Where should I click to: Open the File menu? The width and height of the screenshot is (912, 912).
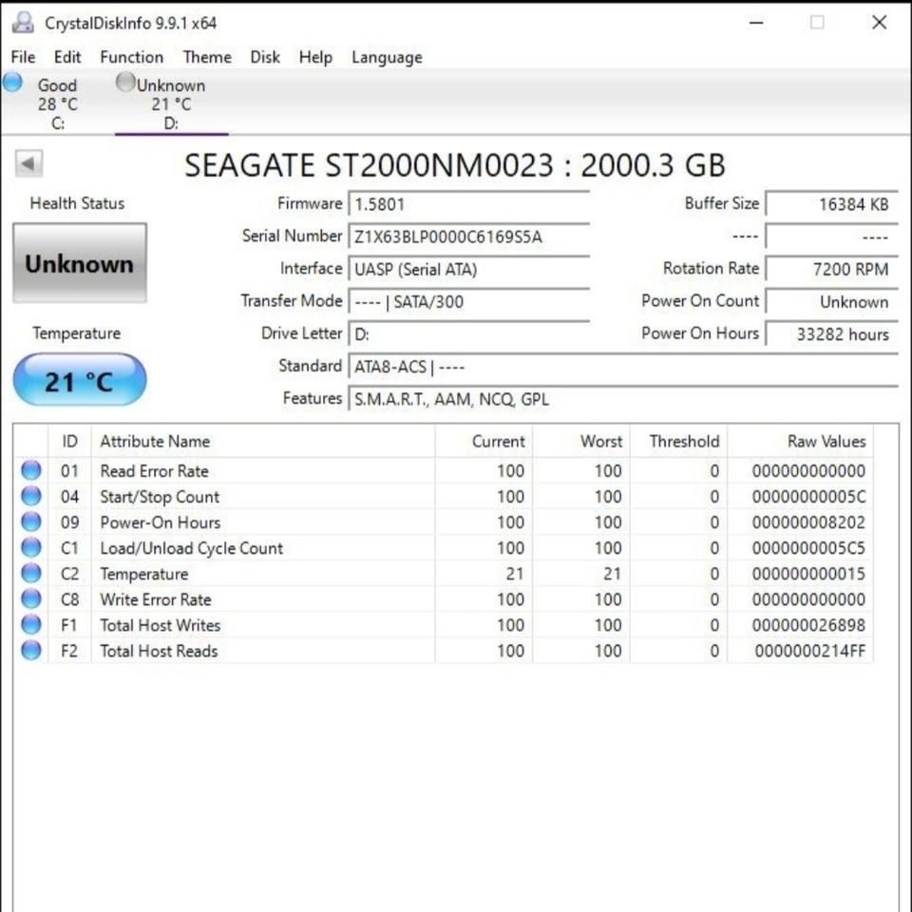(x=23, y=57)
